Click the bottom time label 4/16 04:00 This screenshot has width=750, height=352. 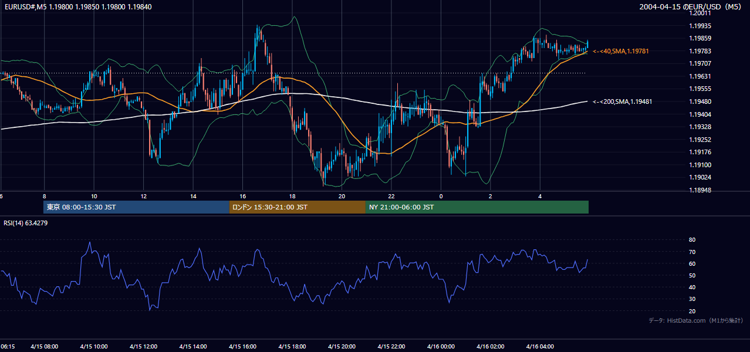point(540,347)
